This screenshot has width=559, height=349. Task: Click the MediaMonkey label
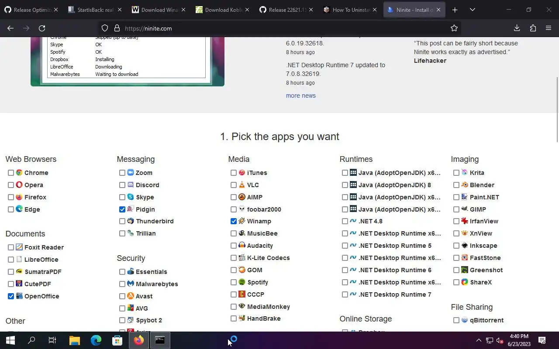(x=269, y=307)
